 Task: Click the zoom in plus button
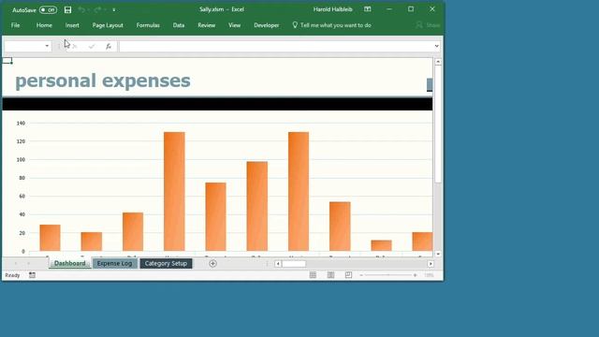point(416,275)
